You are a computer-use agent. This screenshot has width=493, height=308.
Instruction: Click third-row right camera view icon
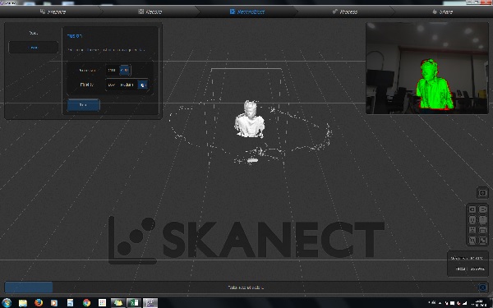[482, 230]
